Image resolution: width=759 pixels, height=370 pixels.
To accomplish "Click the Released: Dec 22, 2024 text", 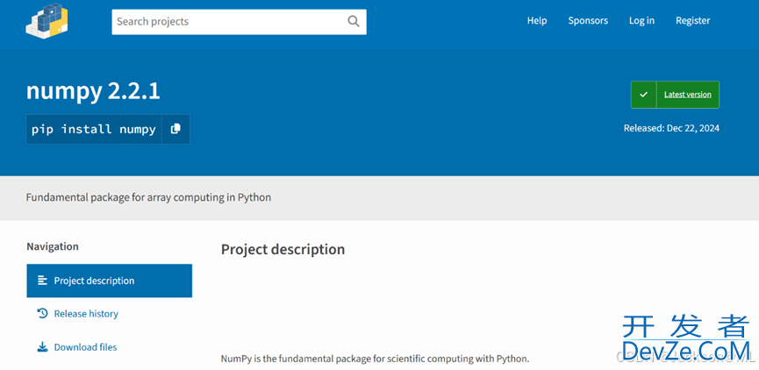I will (671, 128).
